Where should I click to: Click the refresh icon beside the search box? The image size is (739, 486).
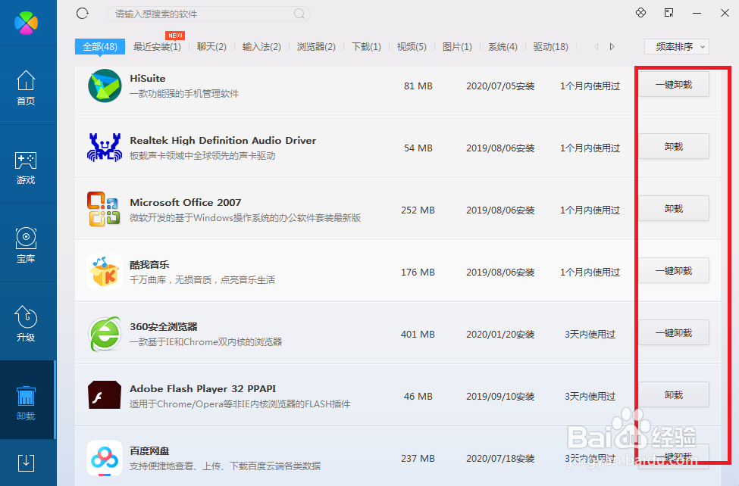tap(82, 13)
